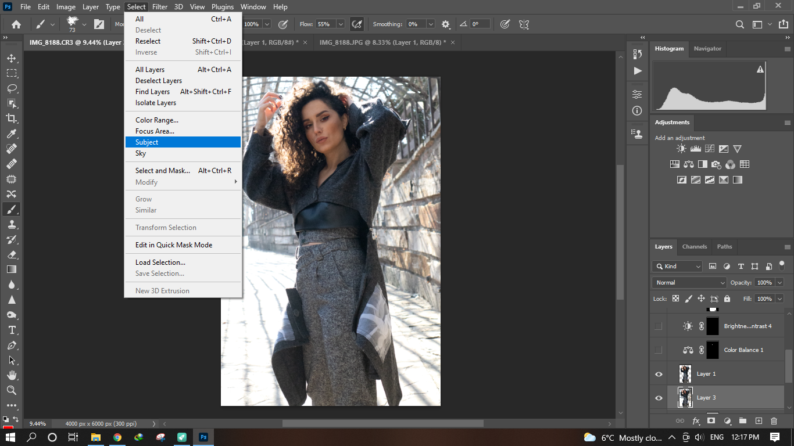Open the Smoothing 0% dropdown
The width and height of the screenshot is (794, 446).
click(x=431, y=24)
